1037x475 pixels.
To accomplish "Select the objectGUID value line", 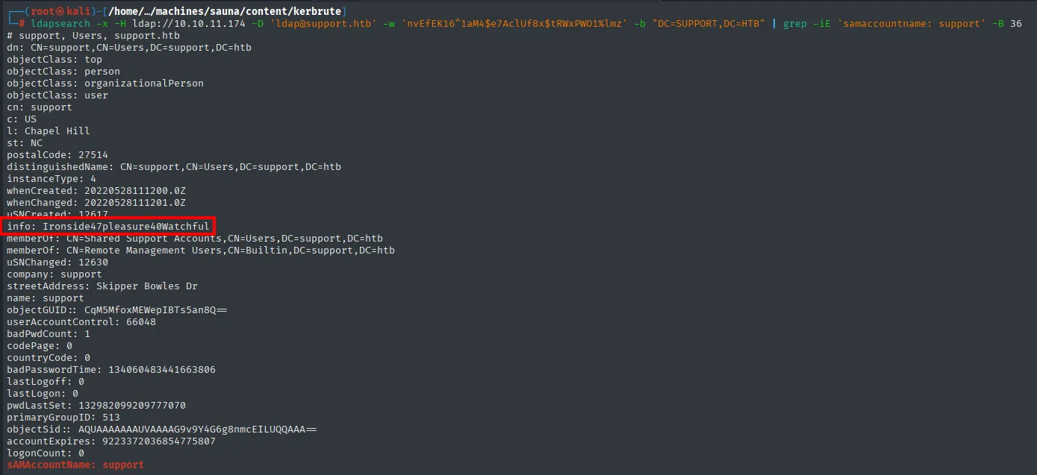I will pyautogui.click(x=117, y=310).
